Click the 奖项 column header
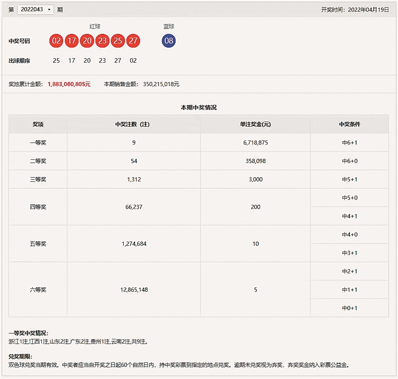Viewport: 398px width, 379px height. click(38, 124)
